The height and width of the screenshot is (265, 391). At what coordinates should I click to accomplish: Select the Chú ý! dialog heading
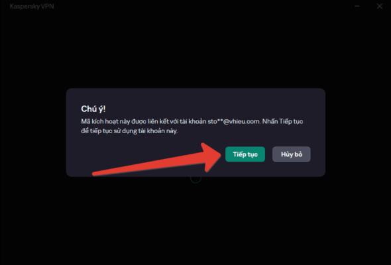click(x=93, y=109)
